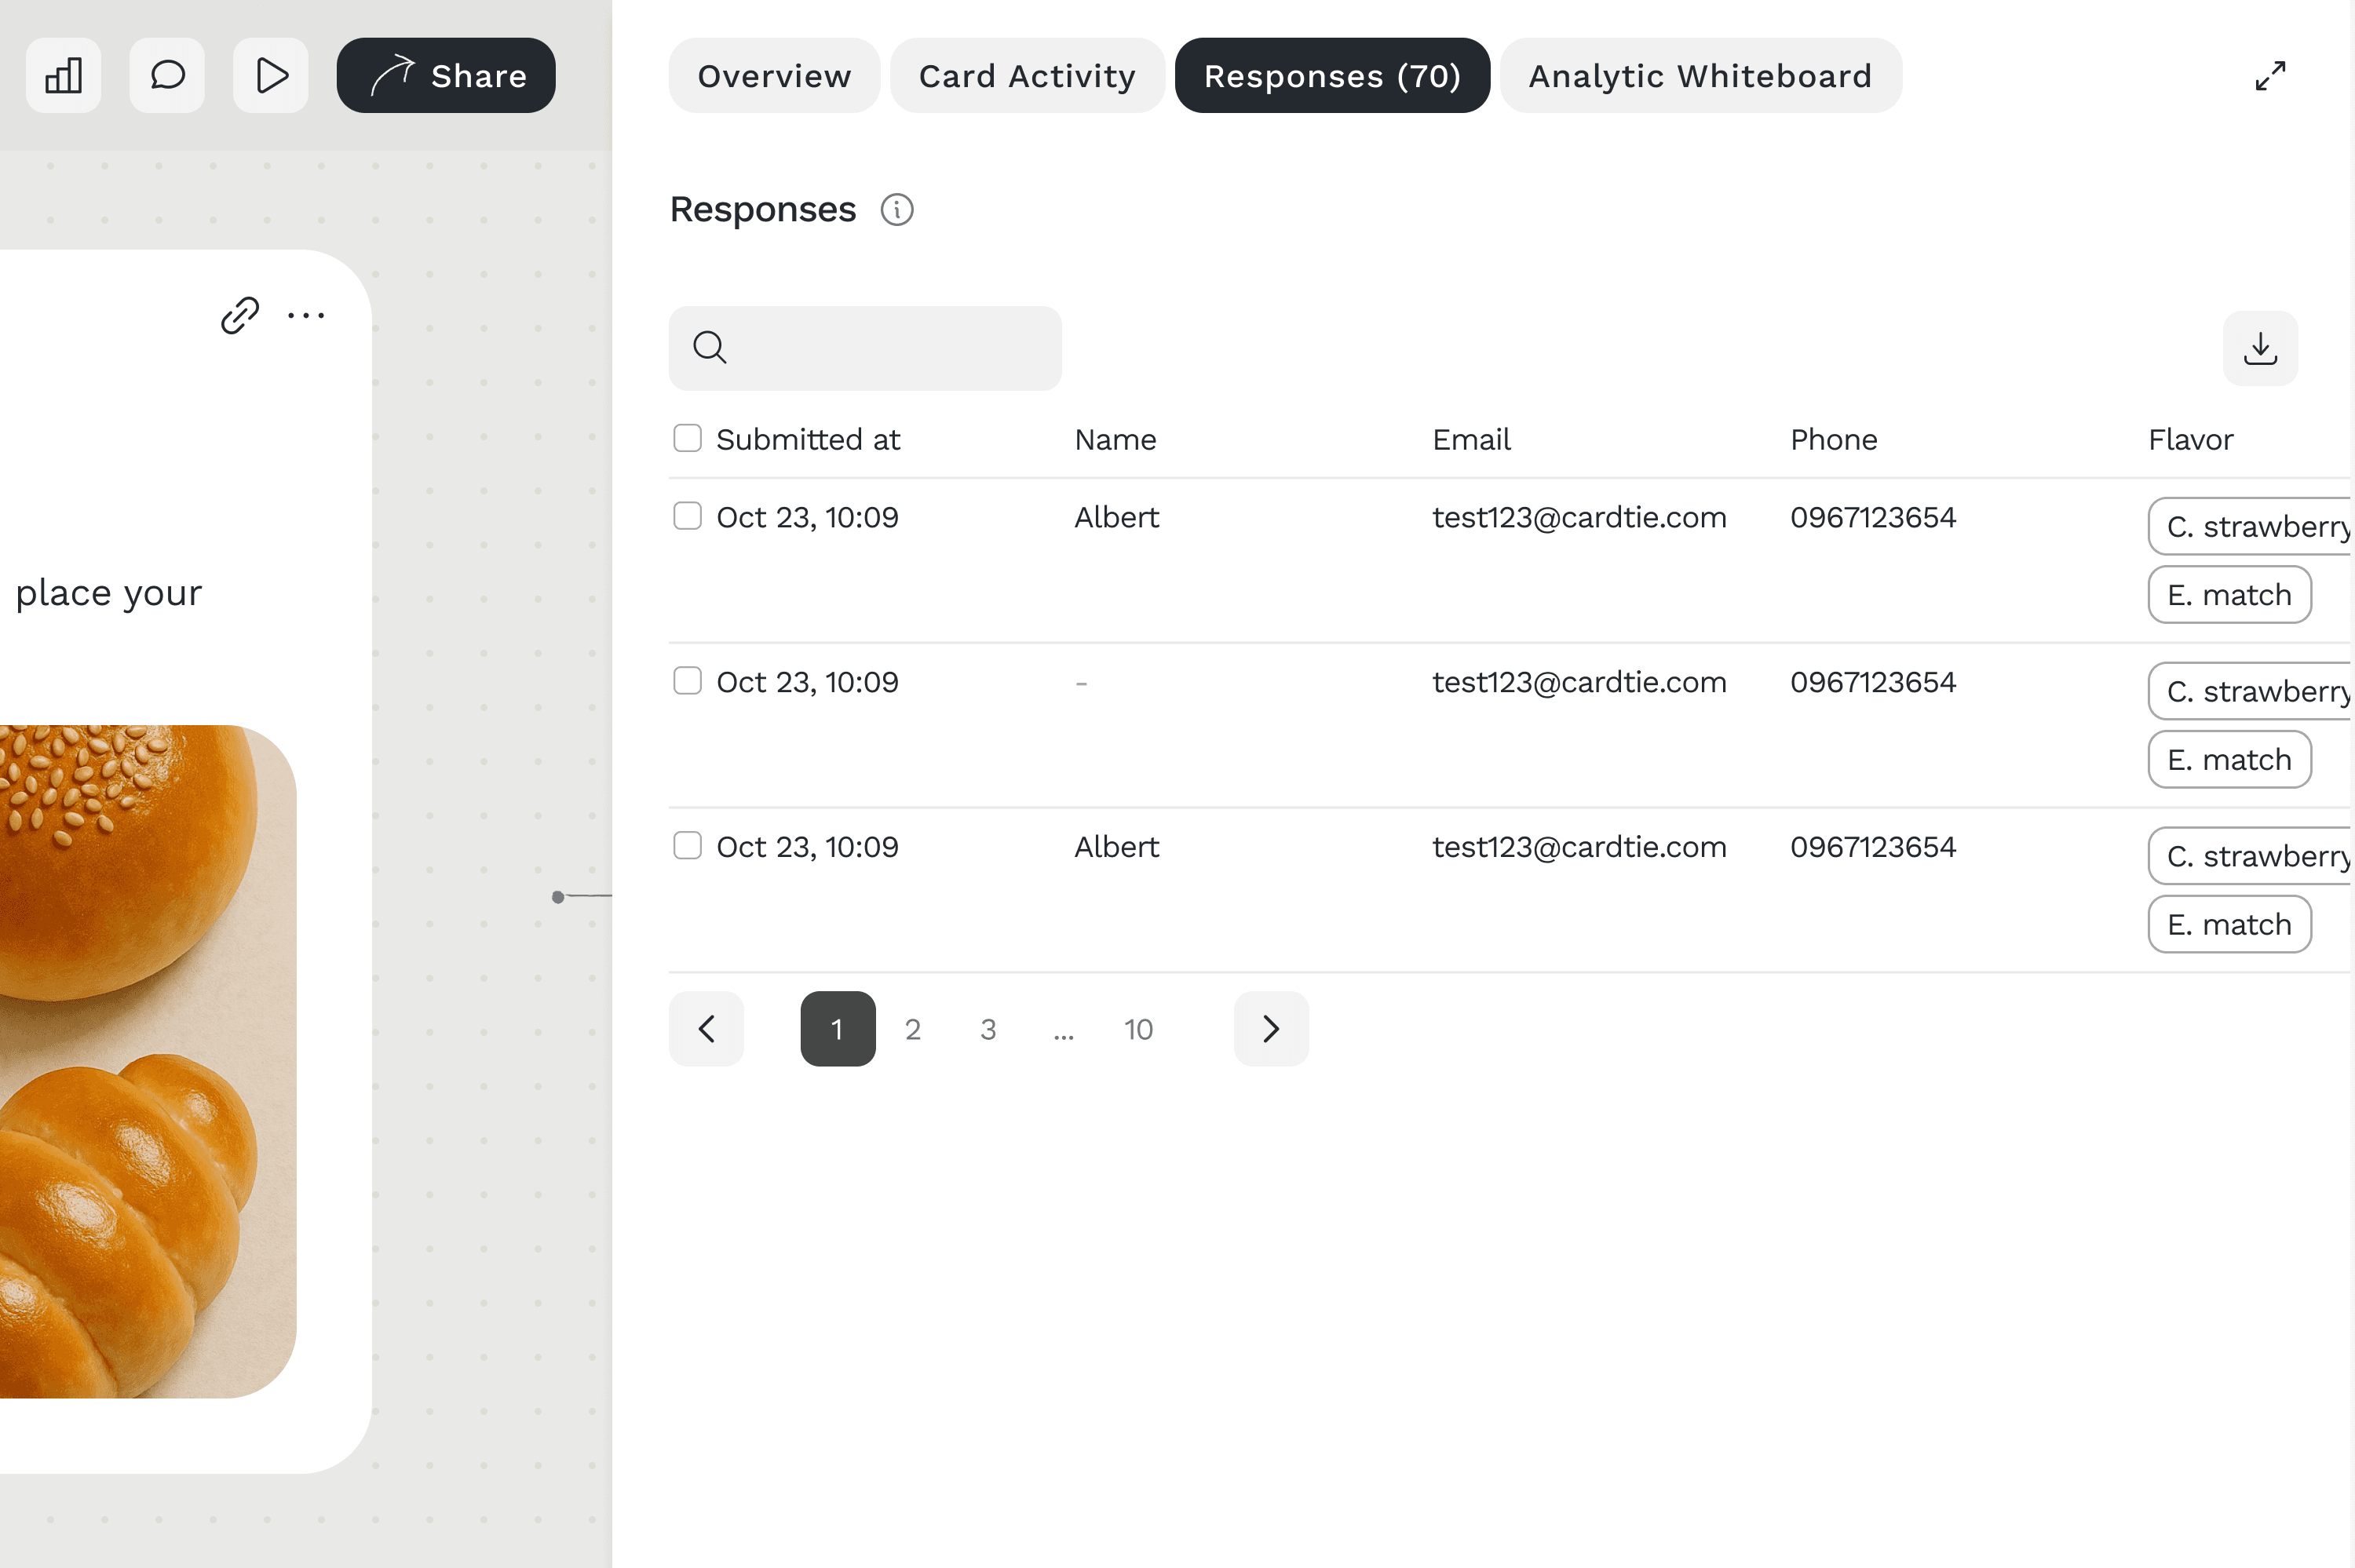Viewport: 2355px width, 1568px height.
Task: Expand the panel to full screen
Action: pyautogui.click(x=2270, y=76)
